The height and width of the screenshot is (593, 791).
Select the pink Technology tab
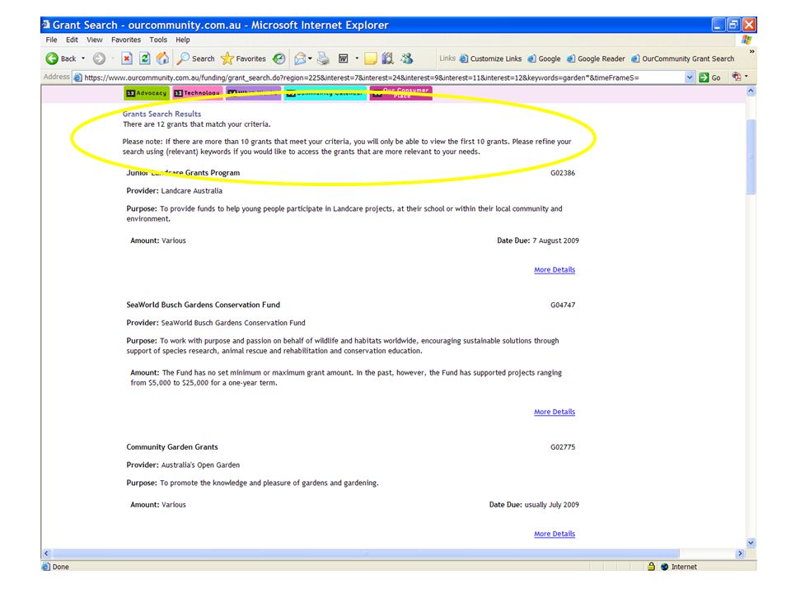[x=196, y=93]
